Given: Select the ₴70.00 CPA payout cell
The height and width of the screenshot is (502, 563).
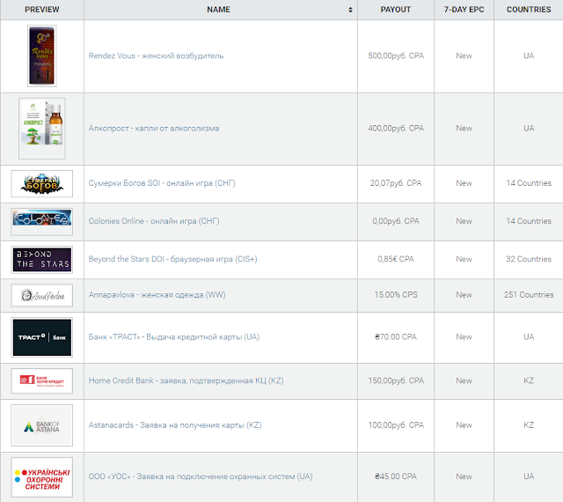Looking at the screenshot, I should [396, 337].
